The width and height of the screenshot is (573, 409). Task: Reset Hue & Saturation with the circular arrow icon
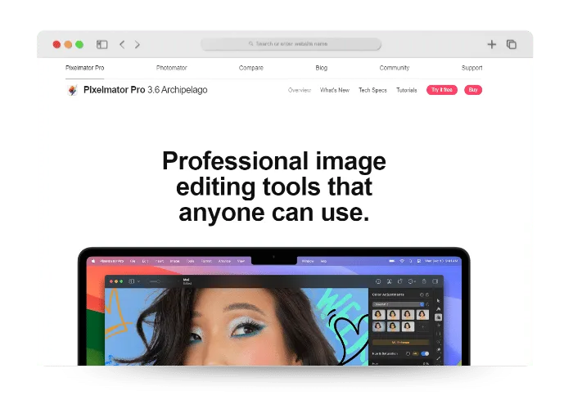pos(408,353)
